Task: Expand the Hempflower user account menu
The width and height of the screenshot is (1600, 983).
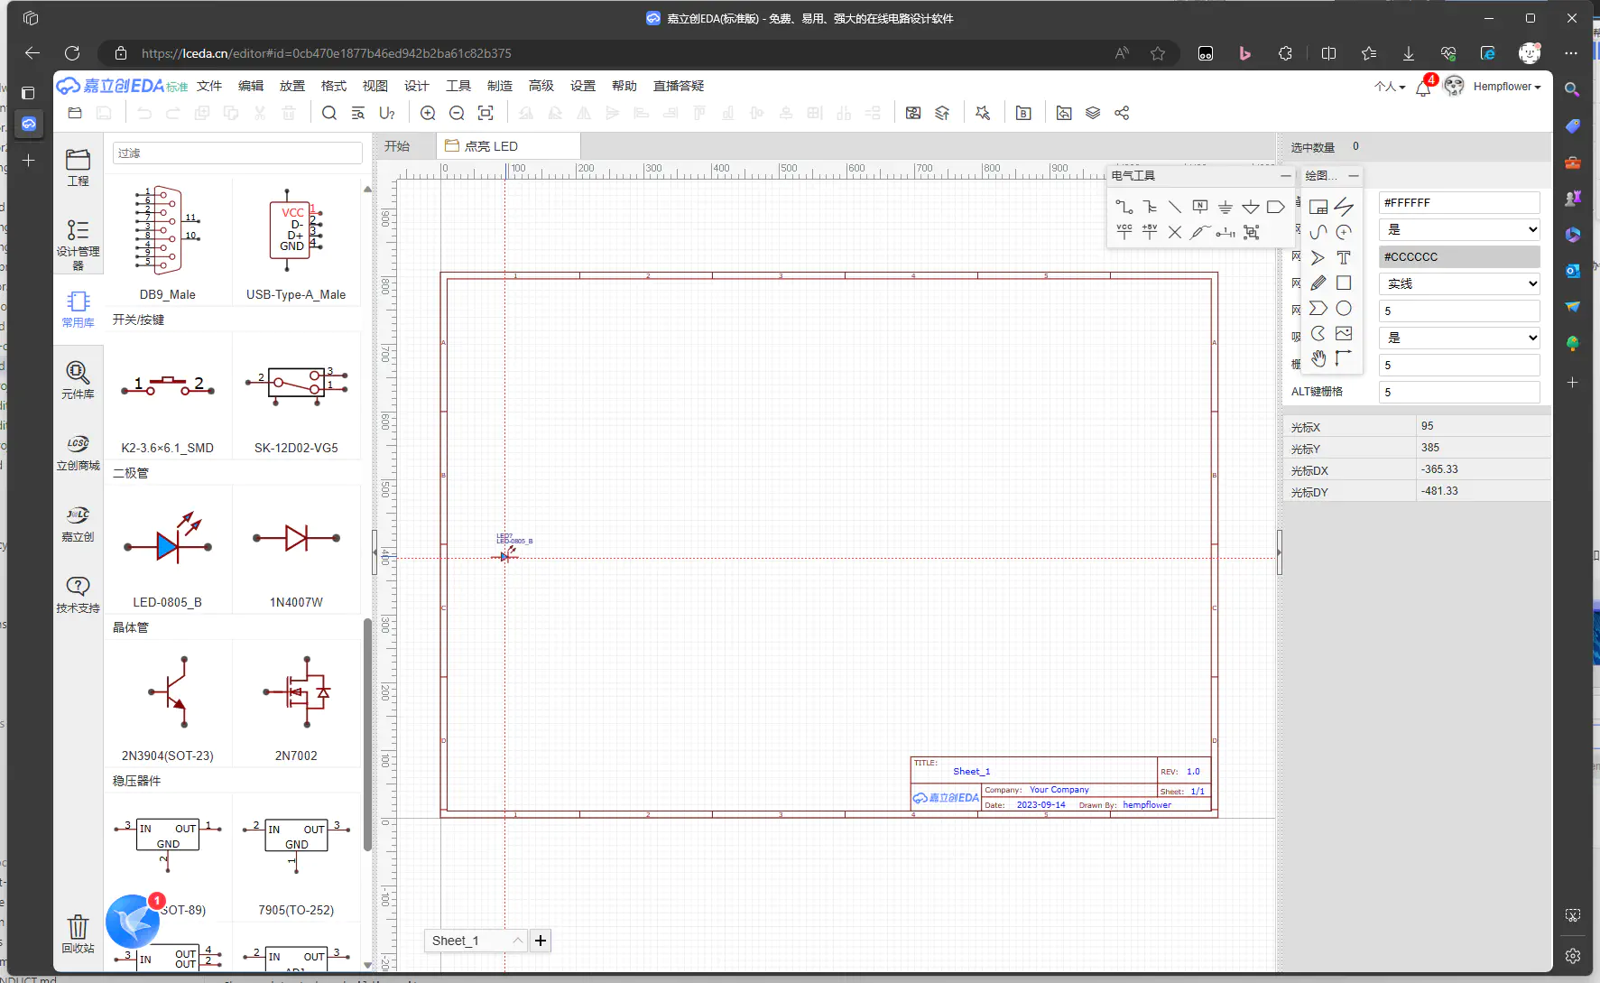Action: click(1506, 87)
